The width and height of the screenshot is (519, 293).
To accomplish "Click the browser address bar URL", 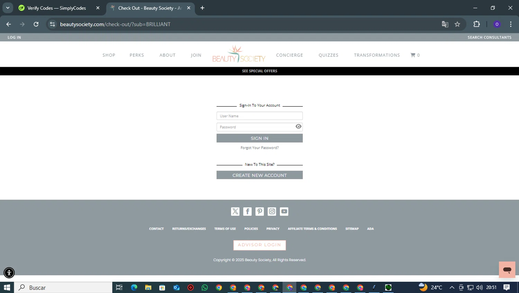I will (115, 24).
